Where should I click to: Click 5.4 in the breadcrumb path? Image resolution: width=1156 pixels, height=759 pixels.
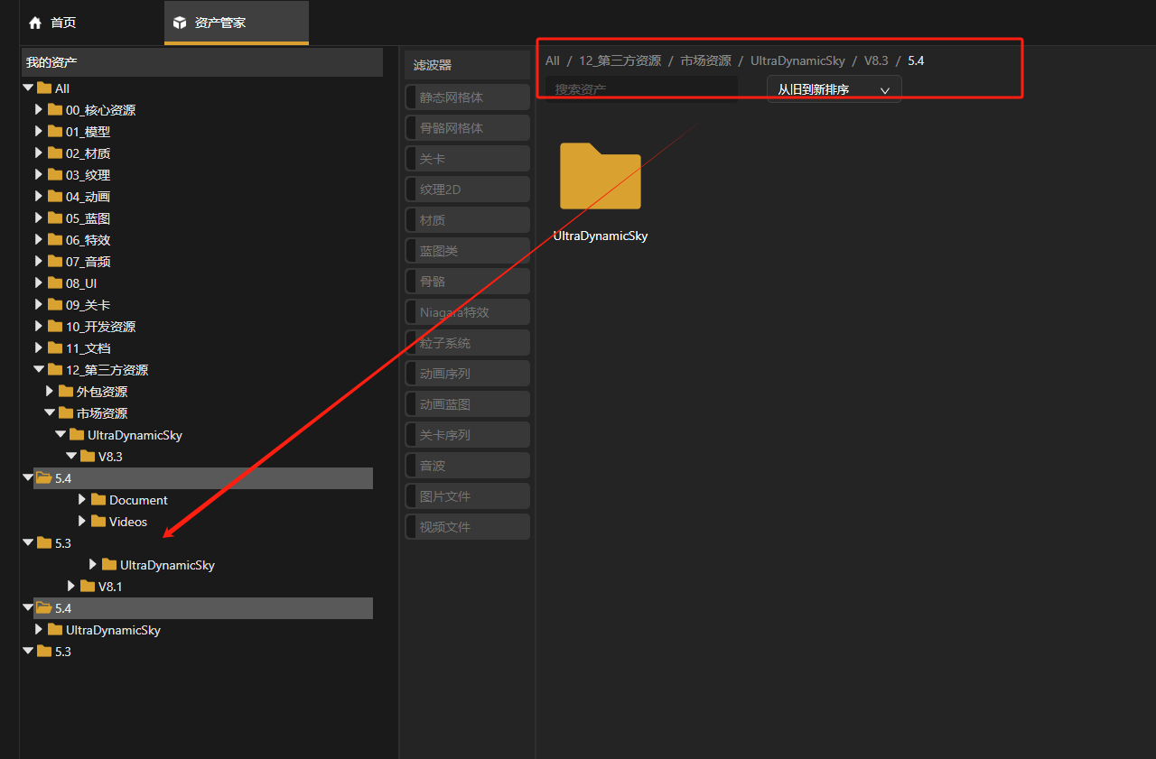point(916,60)
